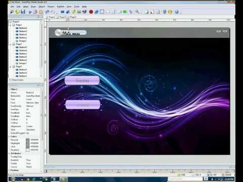
Task: Click the properties pane vertical scrollbar
Action: click(x=42, y=130)
